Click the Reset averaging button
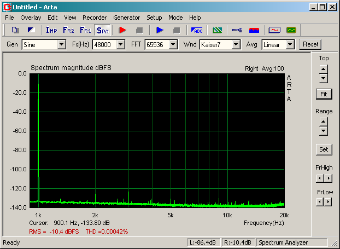Viewport: 340px width, 249px height. 310,44
